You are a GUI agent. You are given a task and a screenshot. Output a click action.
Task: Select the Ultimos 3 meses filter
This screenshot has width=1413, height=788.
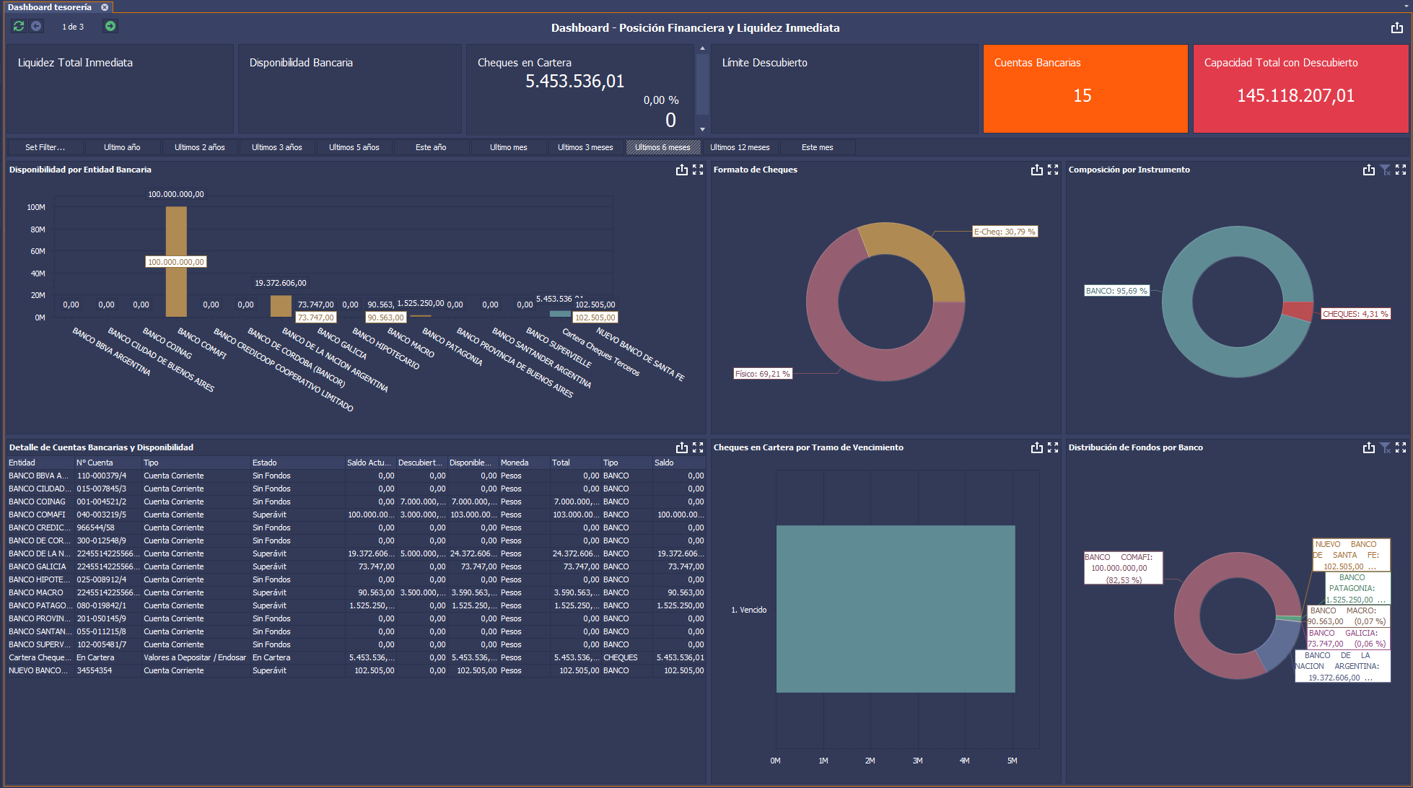[x=585, y=147]
